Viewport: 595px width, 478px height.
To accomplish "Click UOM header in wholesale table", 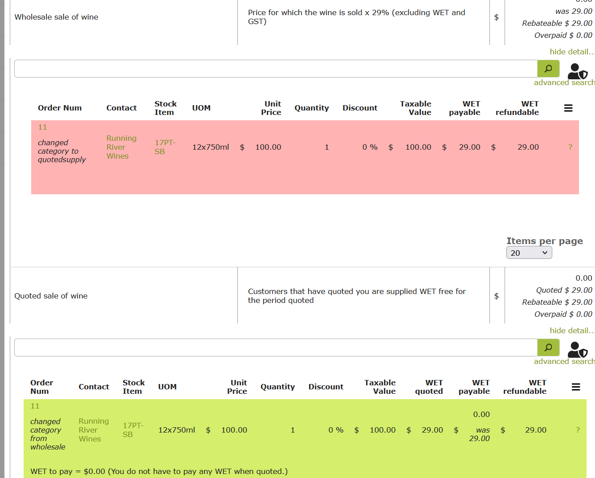I will pos(201,108).
